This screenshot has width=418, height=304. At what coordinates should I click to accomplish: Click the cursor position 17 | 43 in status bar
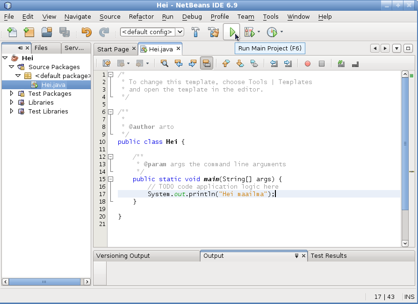[384, 297]
